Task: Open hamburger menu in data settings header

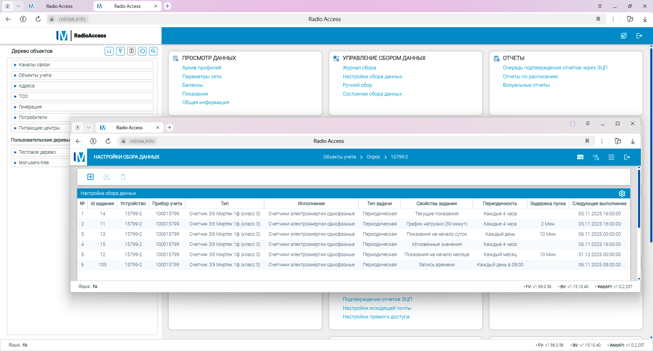Action: click(611, 157)
